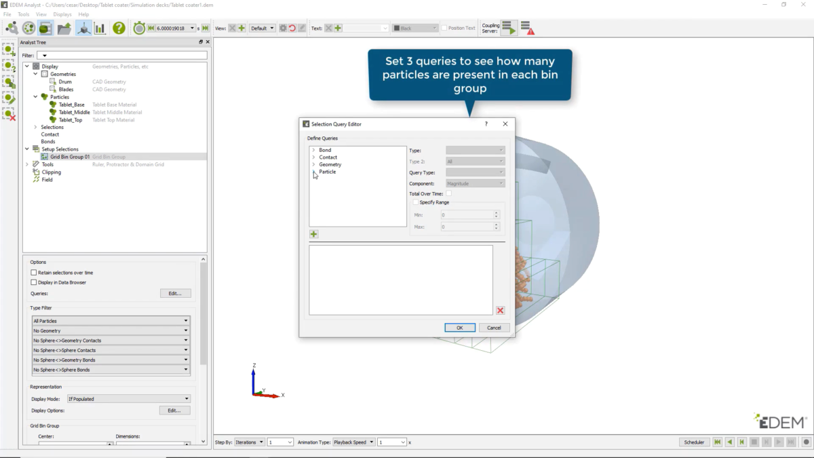Select the Analyst mode icon
814x458 pixels.
pyautogui.click(x=45, y=28)
